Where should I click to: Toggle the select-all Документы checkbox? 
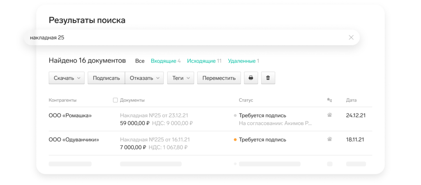point(115,100)
